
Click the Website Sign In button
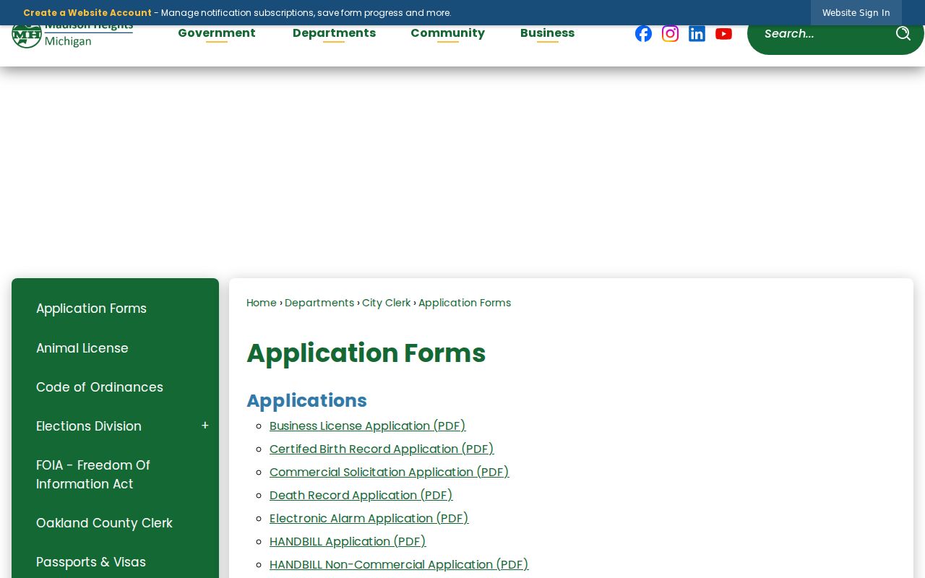coord(856,13)
